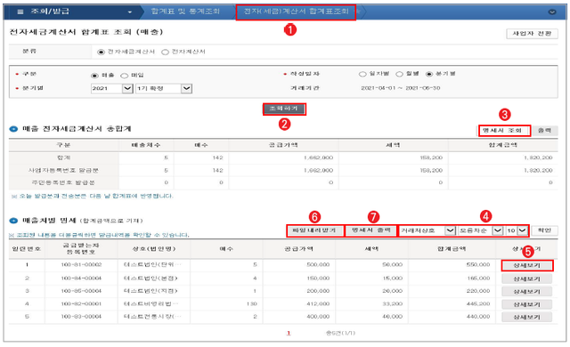Click the 명세서 조회 button
The image size is (570, 347).
[x=504, y=130]
